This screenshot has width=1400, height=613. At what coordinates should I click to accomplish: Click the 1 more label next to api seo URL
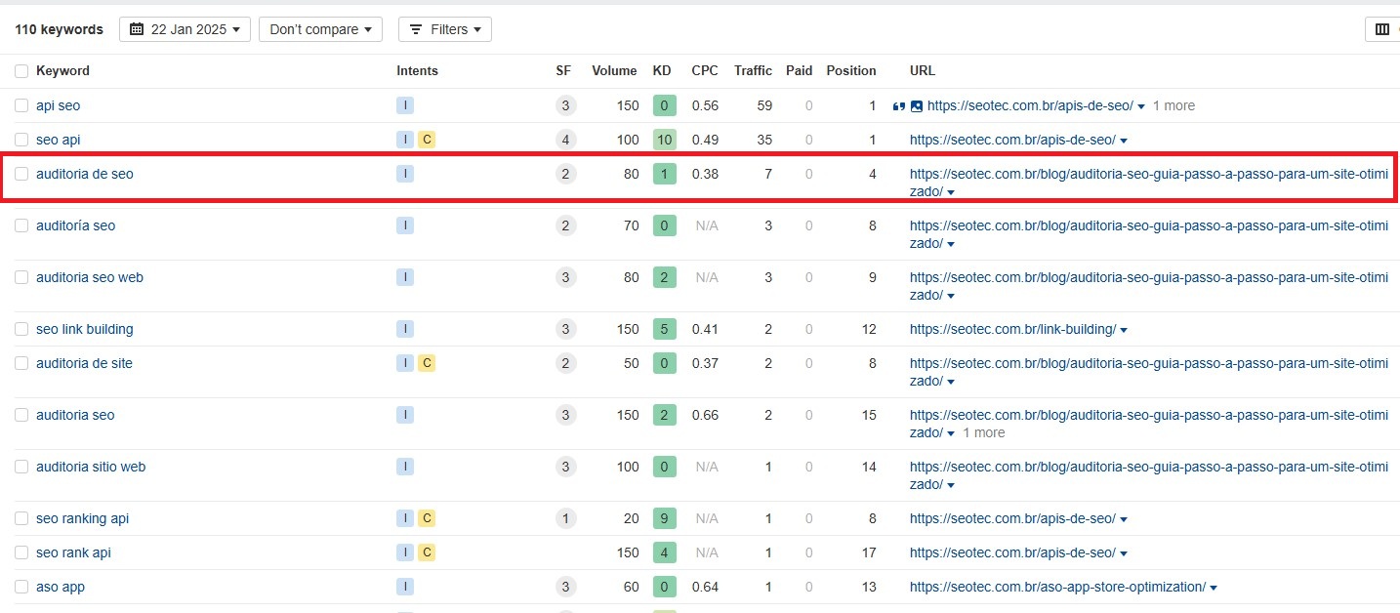tap(1174, 105)
